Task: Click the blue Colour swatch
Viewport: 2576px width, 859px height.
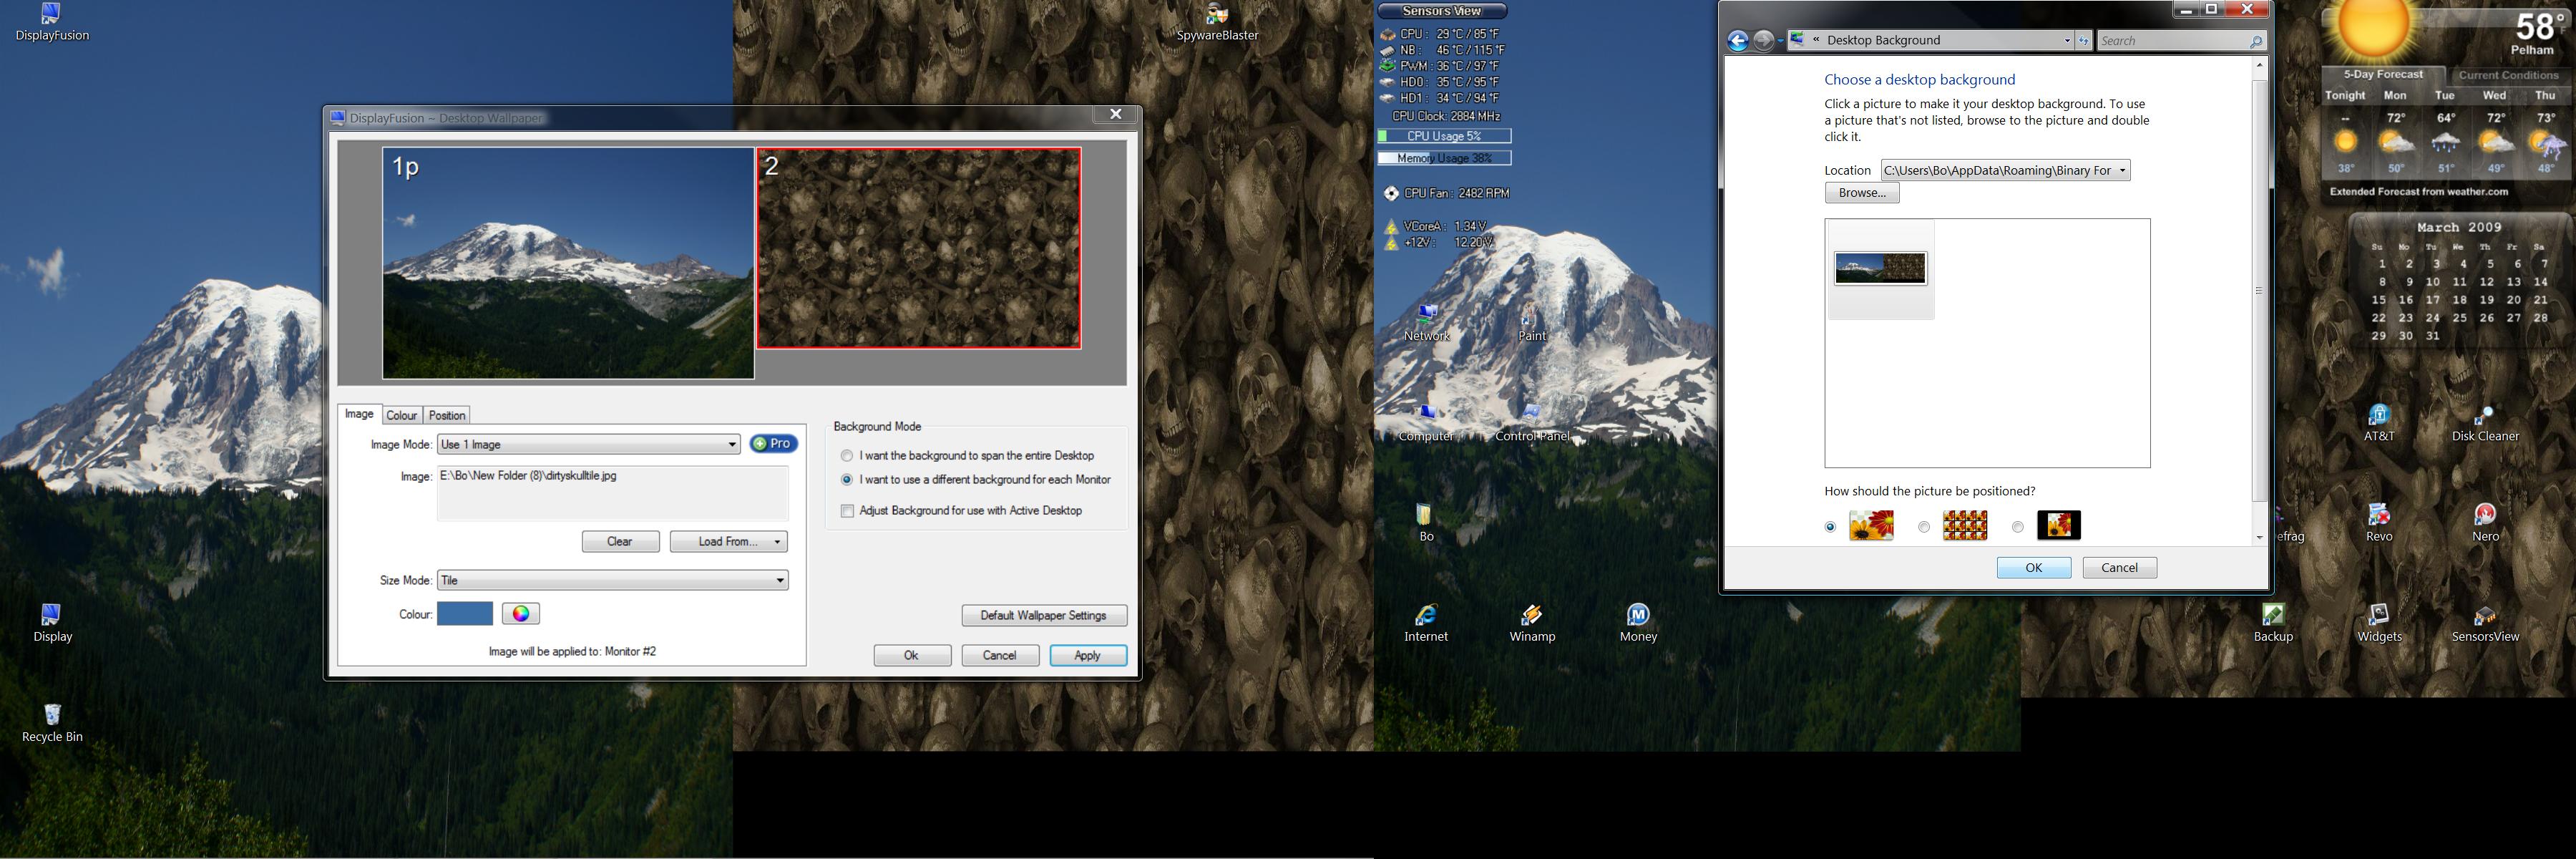Action: point(464,614)
